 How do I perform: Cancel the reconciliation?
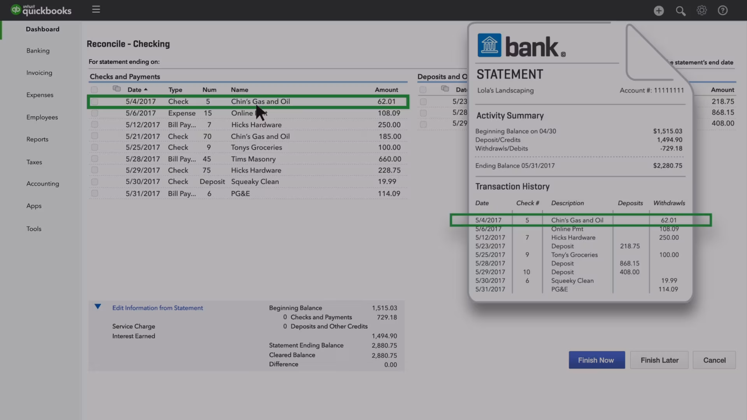coord(714,360)
